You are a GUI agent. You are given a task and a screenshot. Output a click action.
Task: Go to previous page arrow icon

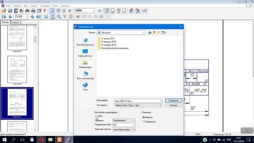10,17
